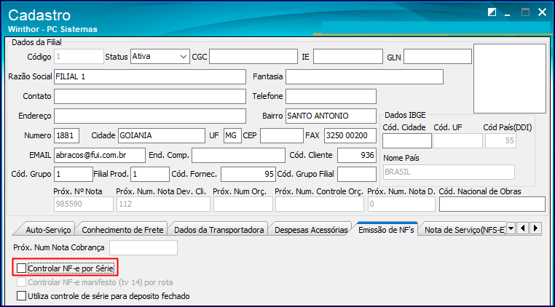
Task: Switch to the Auto-Serviço tab
Action: click(48, 230)
